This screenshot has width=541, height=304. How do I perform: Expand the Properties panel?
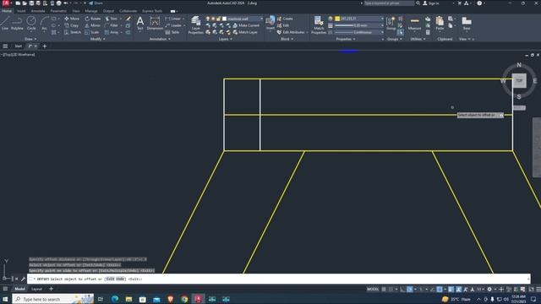(346, 39)
